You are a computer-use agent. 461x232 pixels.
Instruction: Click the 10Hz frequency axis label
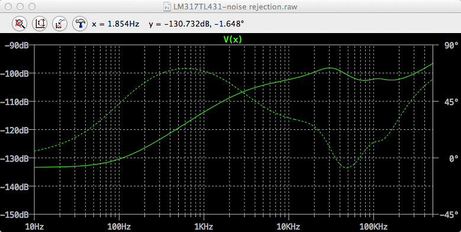35,227
